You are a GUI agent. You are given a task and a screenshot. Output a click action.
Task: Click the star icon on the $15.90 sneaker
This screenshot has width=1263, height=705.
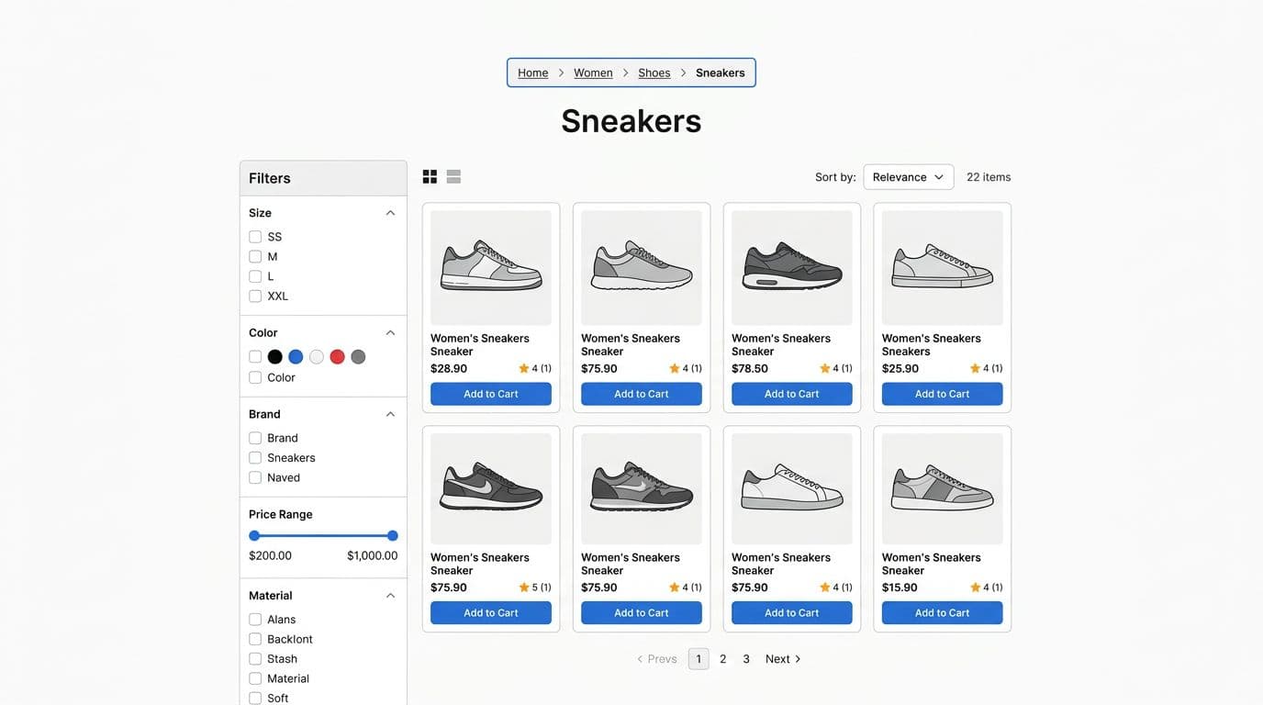[976, 587]
